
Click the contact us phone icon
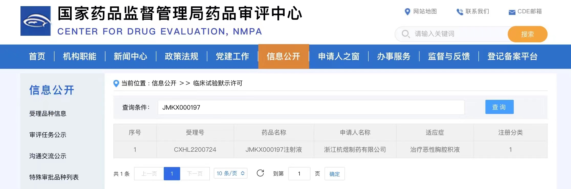pos(460,12)
